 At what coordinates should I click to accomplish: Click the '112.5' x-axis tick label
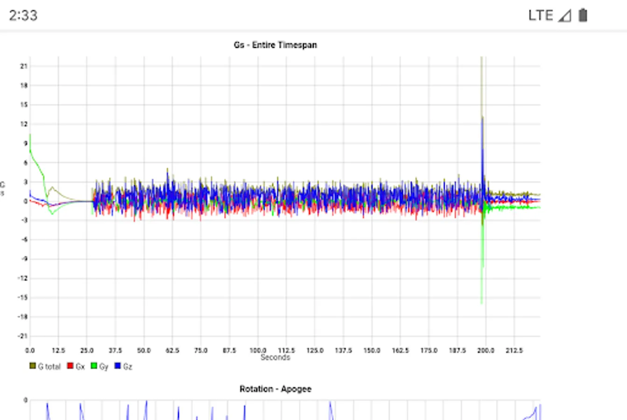click(286, 350)
